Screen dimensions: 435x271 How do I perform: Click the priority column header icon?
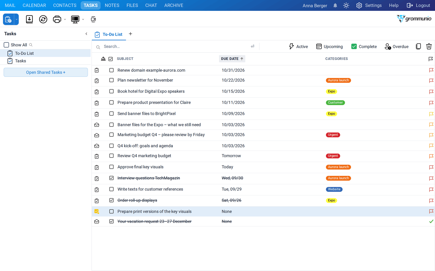(103, 59)
